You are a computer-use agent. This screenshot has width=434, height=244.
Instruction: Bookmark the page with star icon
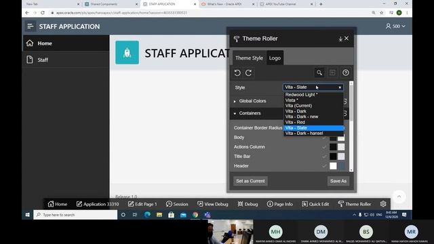(381, 13)
